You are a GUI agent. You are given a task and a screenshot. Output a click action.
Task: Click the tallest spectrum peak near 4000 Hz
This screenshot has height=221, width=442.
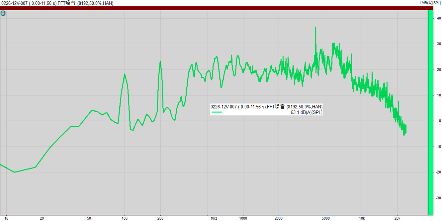315,28
